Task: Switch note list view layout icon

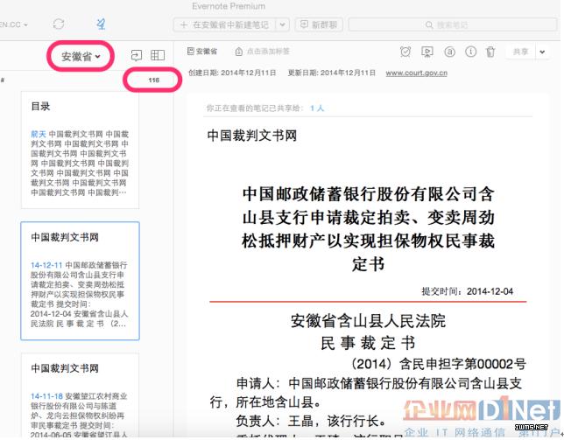Action: point(158,56)
